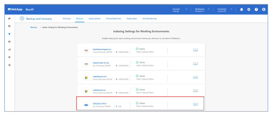Open the three-dot menu for CBSSELECT9111

point(195,104)
